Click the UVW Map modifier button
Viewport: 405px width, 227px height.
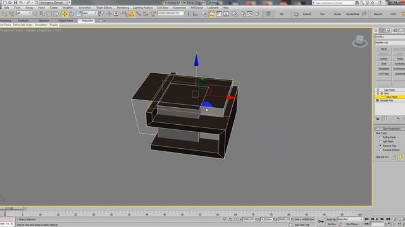tap(383, 74)
